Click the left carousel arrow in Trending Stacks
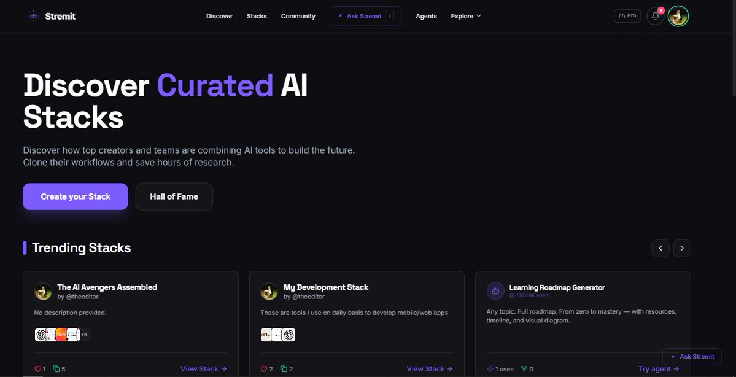The width and height of the screenshot is (736, 377). coord(660,247)
